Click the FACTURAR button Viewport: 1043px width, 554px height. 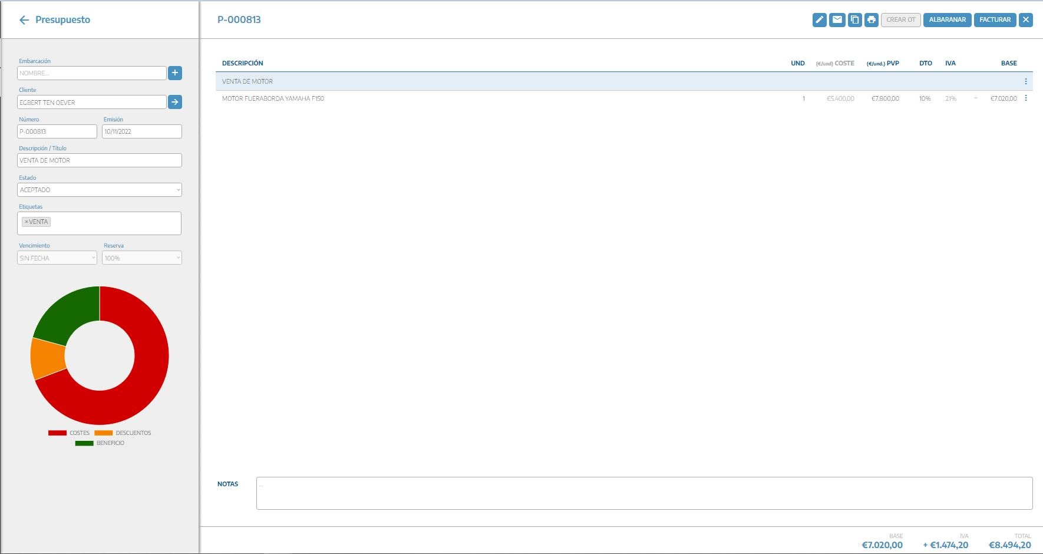tap(995, 19)
